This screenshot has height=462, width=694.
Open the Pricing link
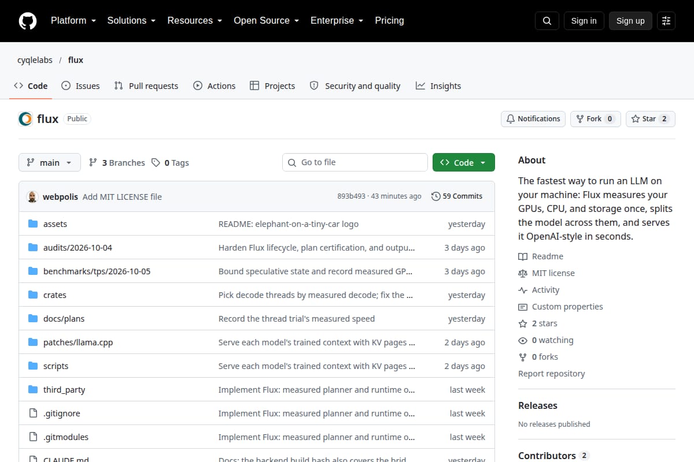[389, 21]
